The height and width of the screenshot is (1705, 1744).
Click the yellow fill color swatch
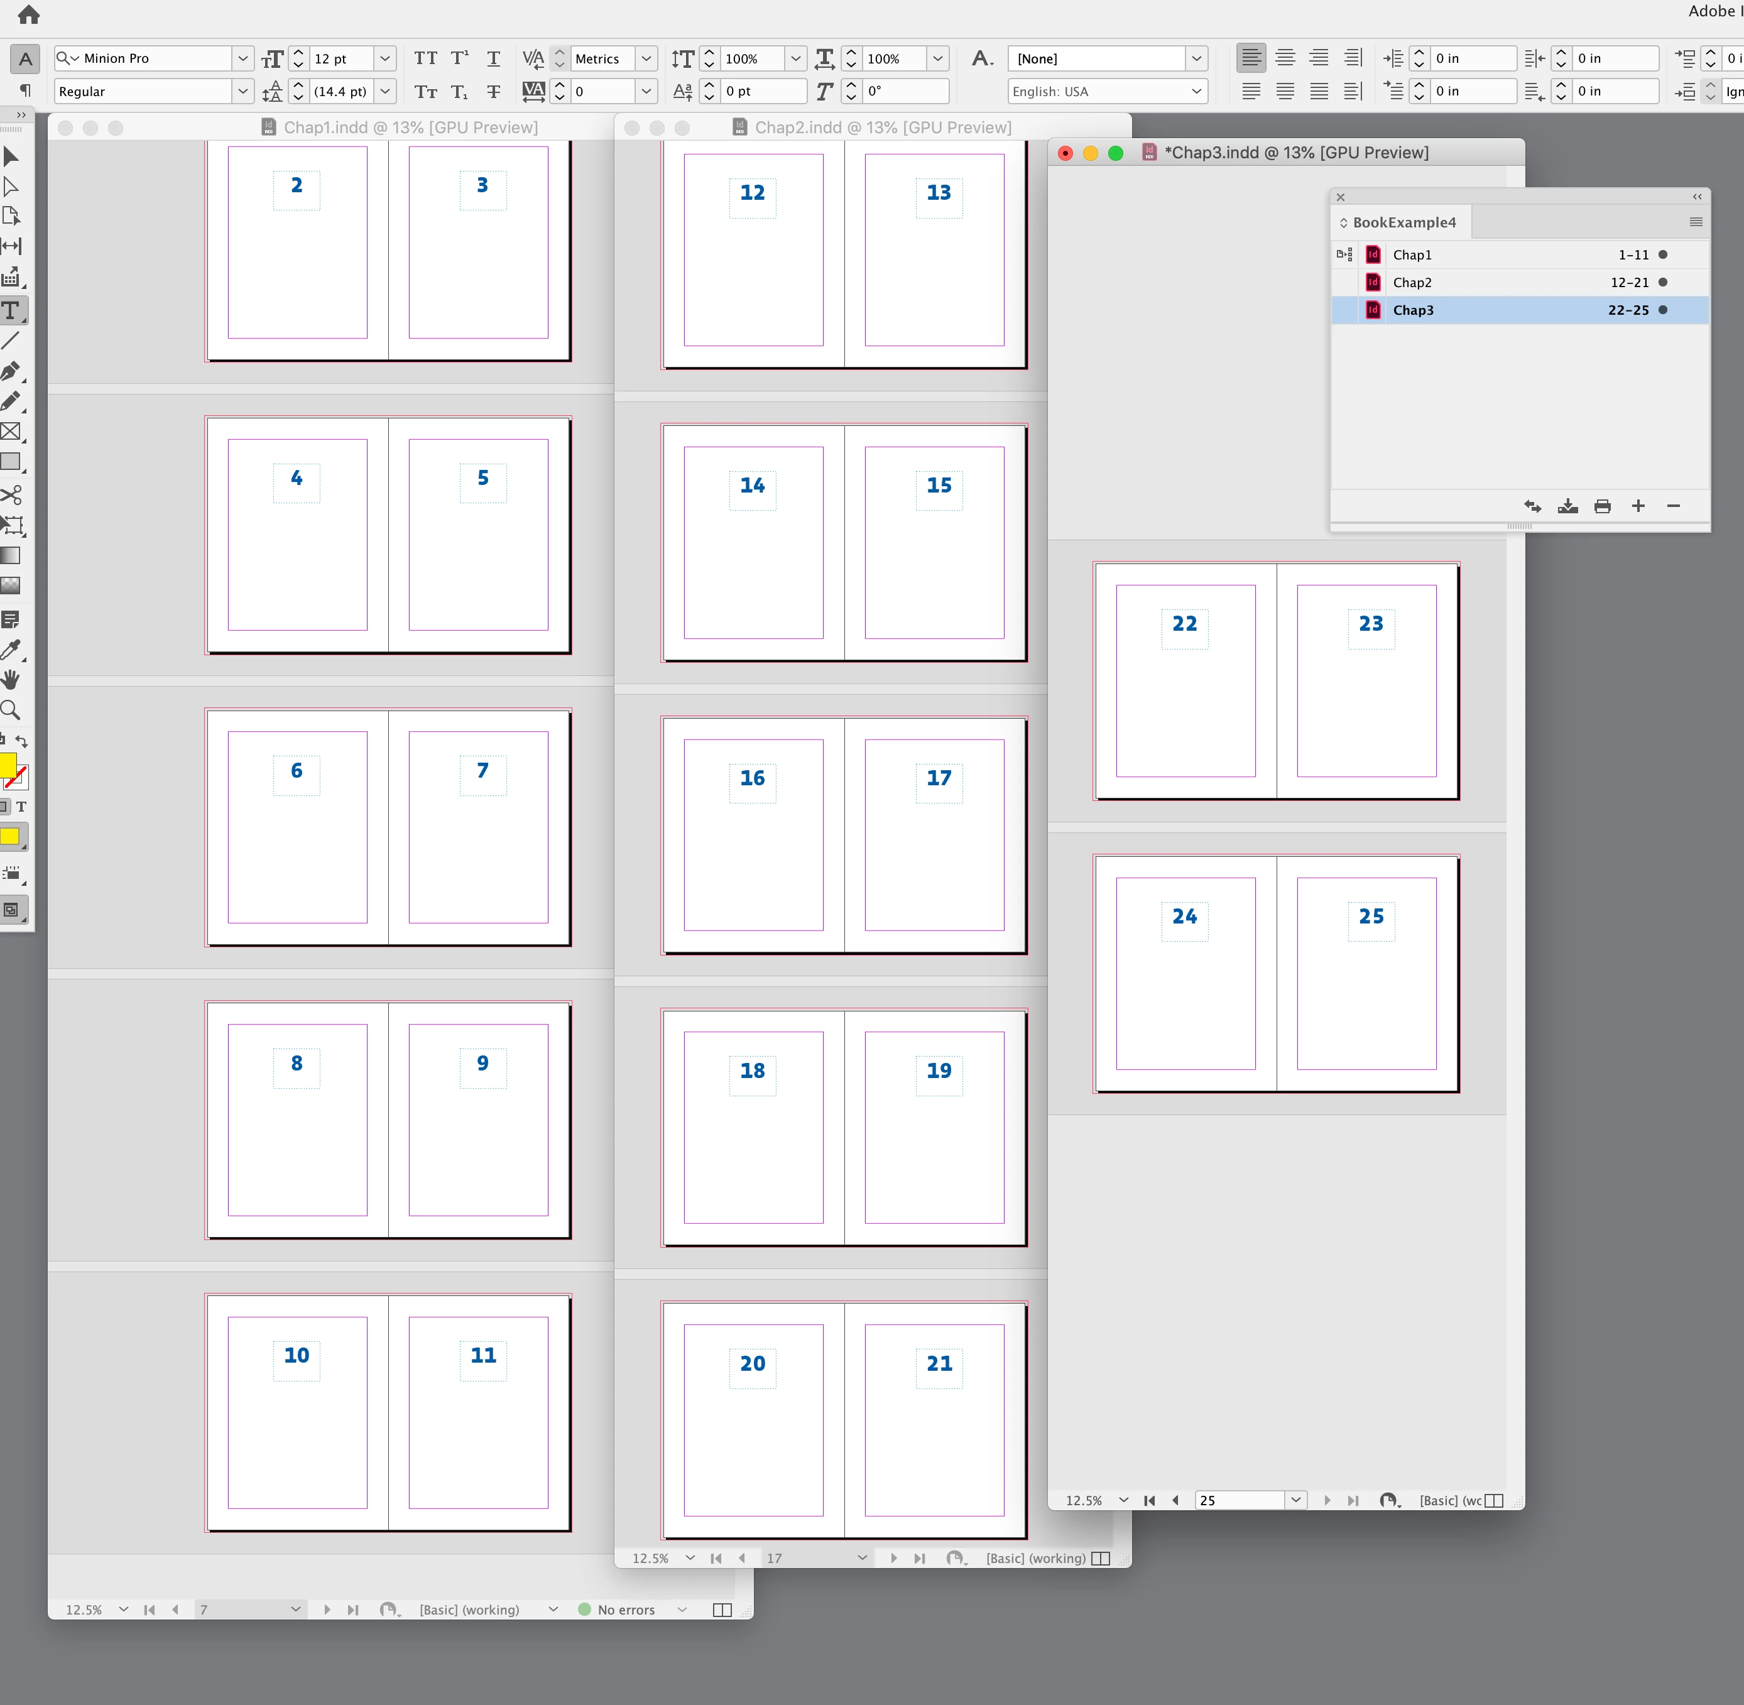7,765
